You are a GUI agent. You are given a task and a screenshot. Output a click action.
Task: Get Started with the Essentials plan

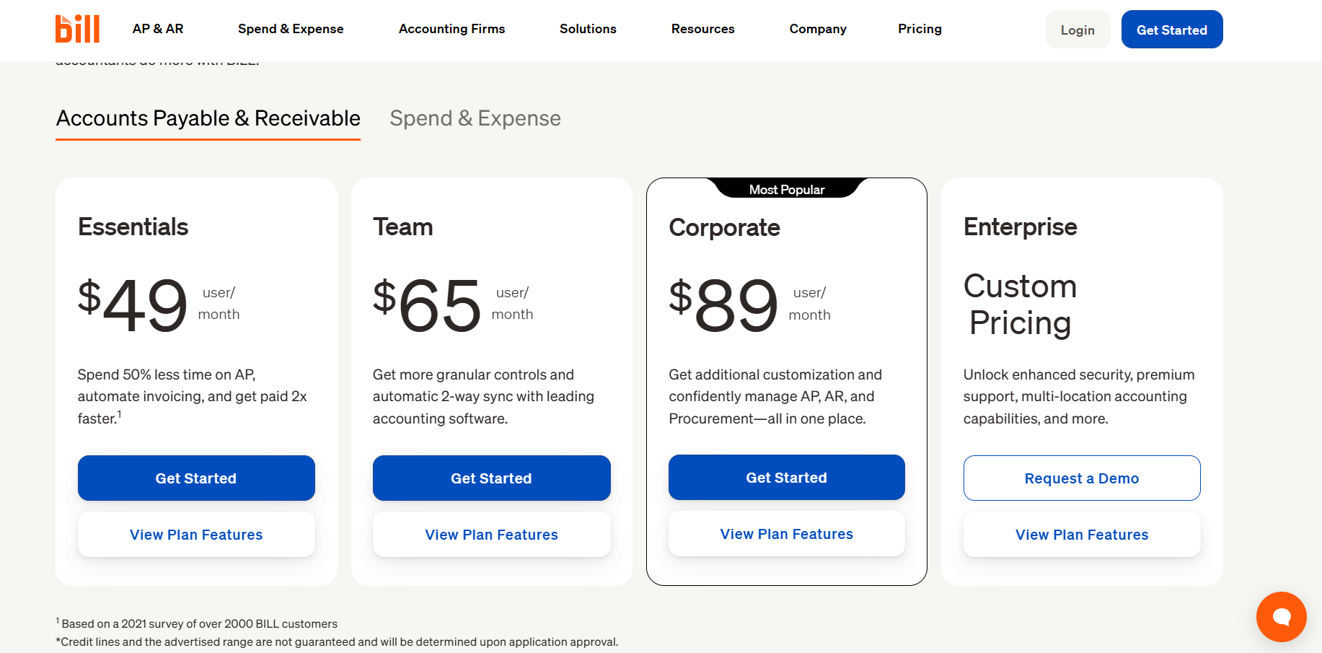tap(196, 478)
